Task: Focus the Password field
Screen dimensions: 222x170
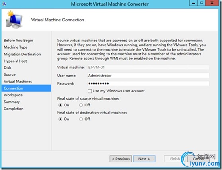Action: point(148,84)
